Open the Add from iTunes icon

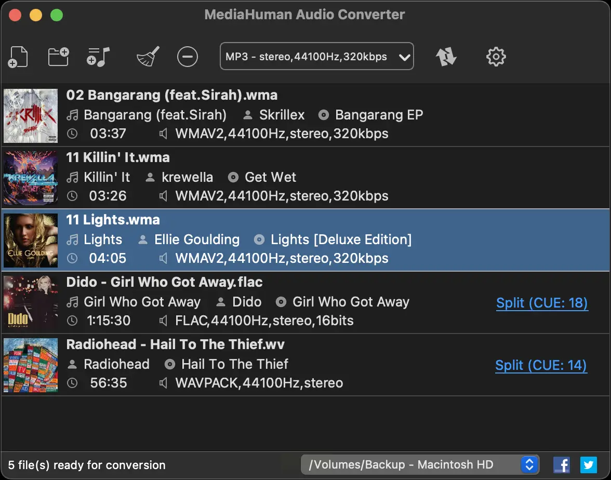97,57
